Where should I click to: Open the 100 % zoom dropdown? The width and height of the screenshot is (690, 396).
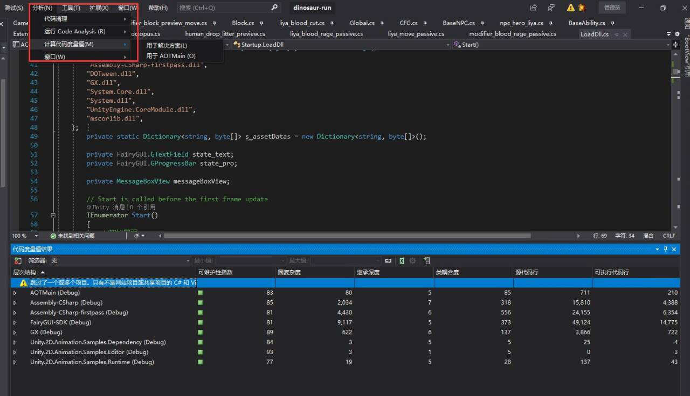(x=36, y=236)
